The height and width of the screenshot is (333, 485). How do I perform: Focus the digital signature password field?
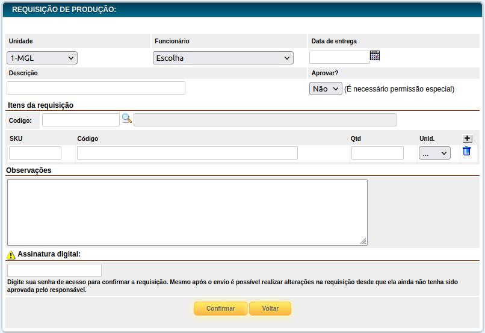click(x=54, y=270)
